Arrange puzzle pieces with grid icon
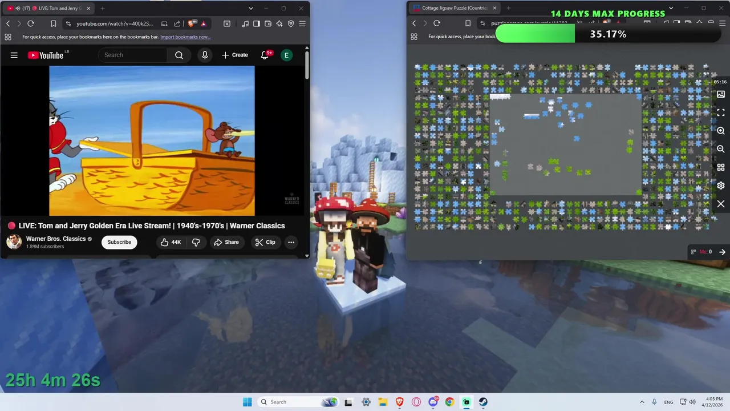 tap(721, 167)
